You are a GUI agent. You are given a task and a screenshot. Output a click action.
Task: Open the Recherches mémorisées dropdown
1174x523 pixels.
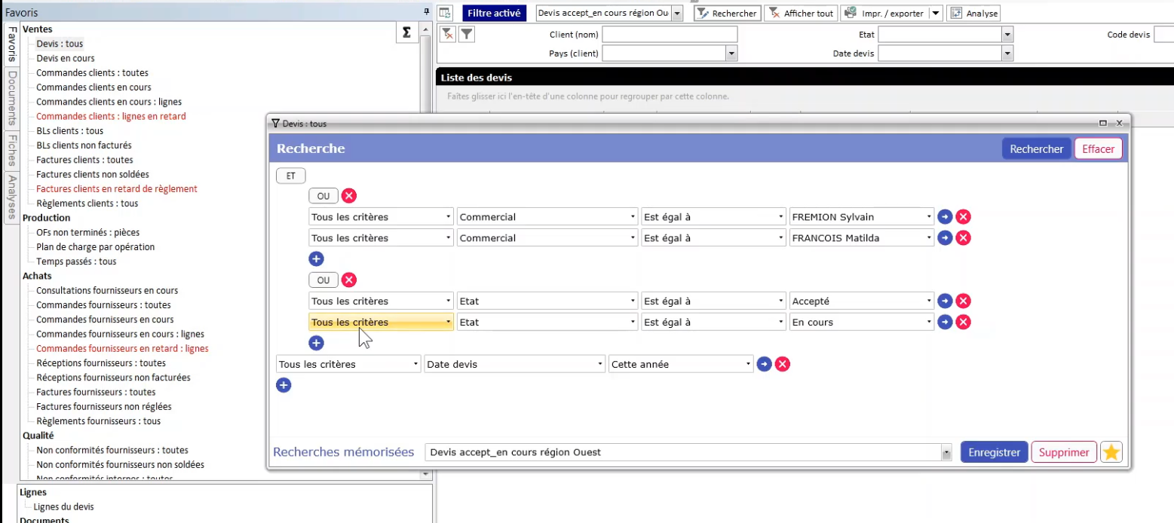(x=946, y=453)
